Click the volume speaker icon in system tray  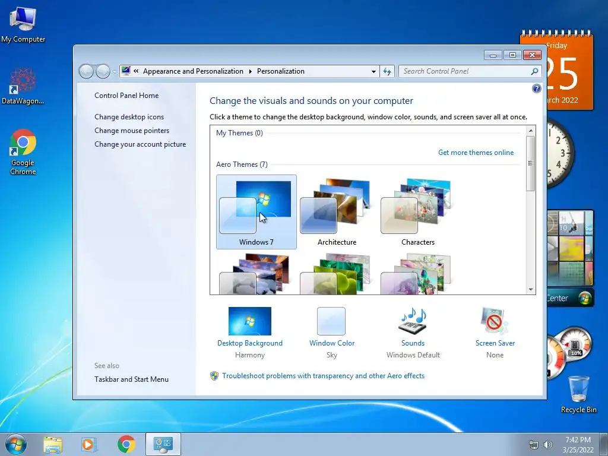pos(548,445)
